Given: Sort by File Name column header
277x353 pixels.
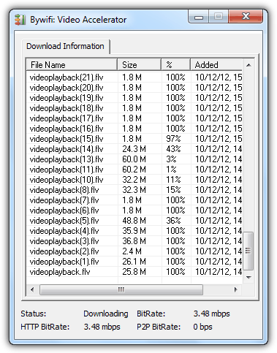Looking at the screenshot, I should [x=72, y=65].
